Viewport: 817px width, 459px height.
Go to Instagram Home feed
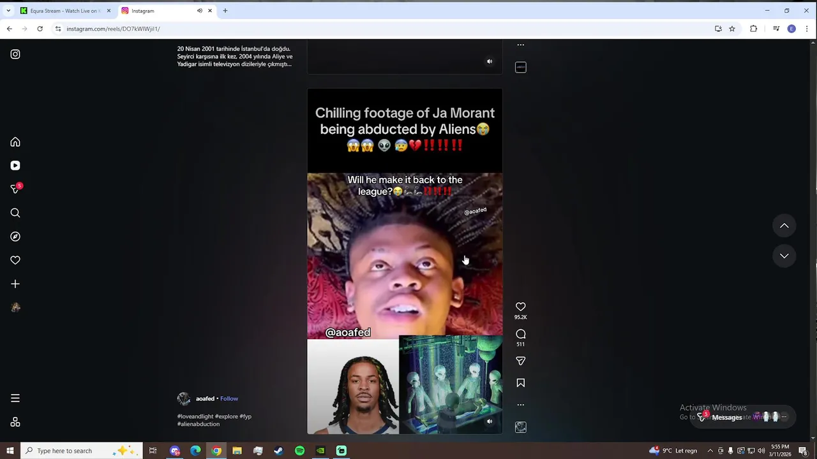coord(15,142)
